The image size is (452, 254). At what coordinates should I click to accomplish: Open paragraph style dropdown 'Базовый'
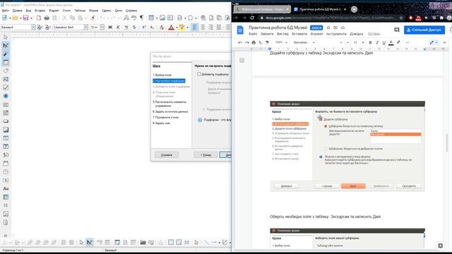pyautogui.click(x=33, y=28)
